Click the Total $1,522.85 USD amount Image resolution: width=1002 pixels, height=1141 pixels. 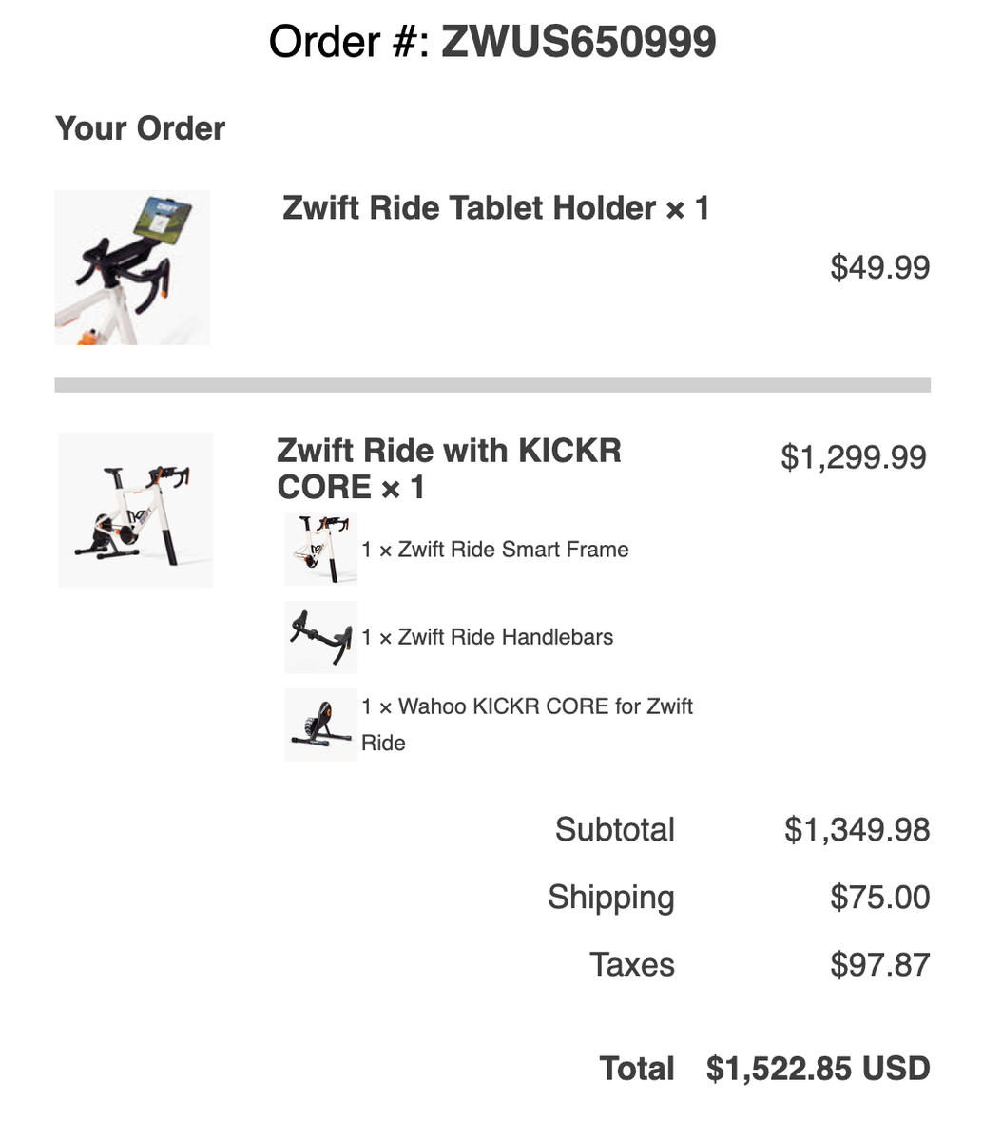819,1069
